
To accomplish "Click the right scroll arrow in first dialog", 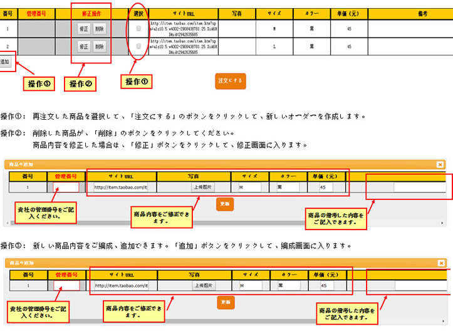I will 442,223.
